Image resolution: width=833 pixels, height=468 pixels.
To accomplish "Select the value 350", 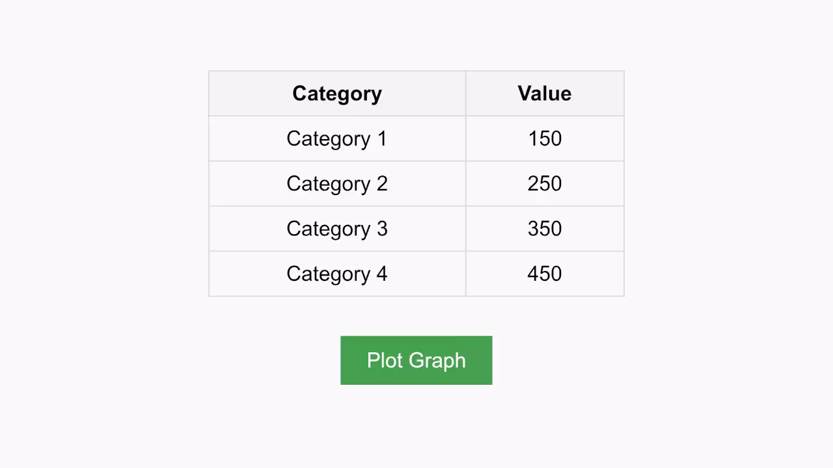I will pyautogui.click(x=544, y=228).
